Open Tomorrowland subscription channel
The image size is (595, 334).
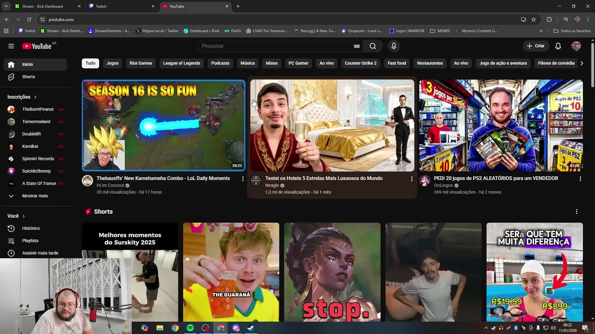tap(35, 122)
